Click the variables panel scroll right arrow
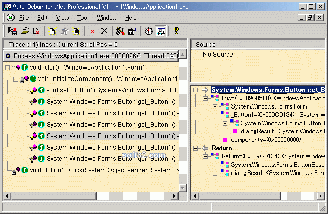 pos(321,196)
